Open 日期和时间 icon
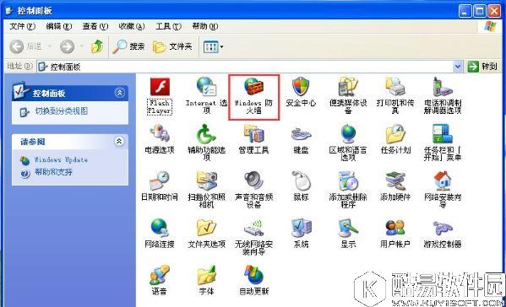Viewport: 506px width, 307px height. (160, 180)
